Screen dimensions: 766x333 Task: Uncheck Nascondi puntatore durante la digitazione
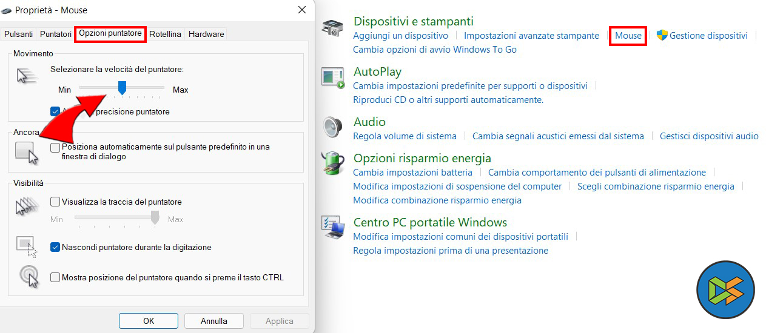[55, 247]
